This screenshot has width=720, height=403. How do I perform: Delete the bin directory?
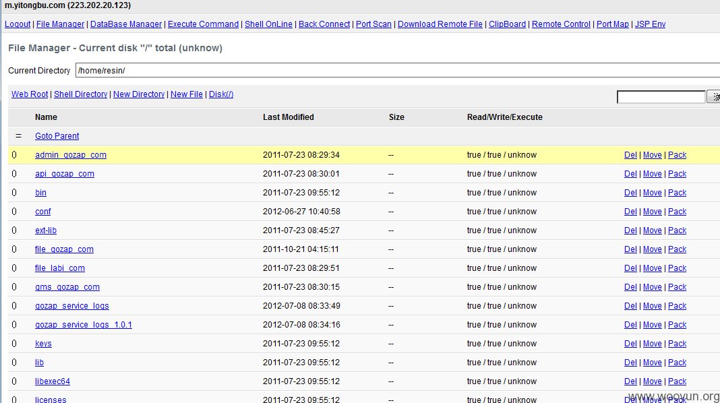pos(630,192)
